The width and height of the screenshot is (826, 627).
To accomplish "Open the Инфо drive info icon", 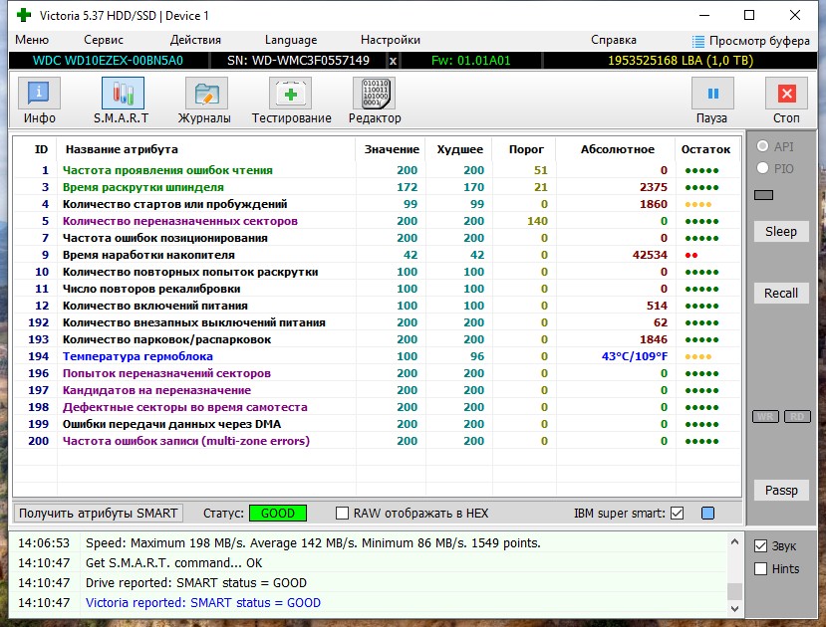I will (x=39, y=94).
